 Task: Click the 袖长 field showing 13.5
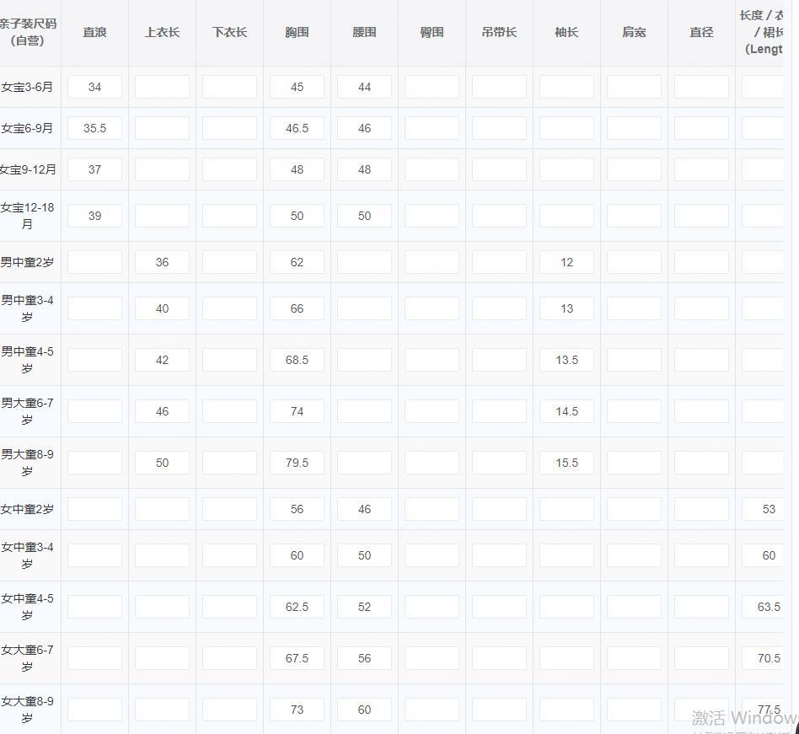[566, 360]
